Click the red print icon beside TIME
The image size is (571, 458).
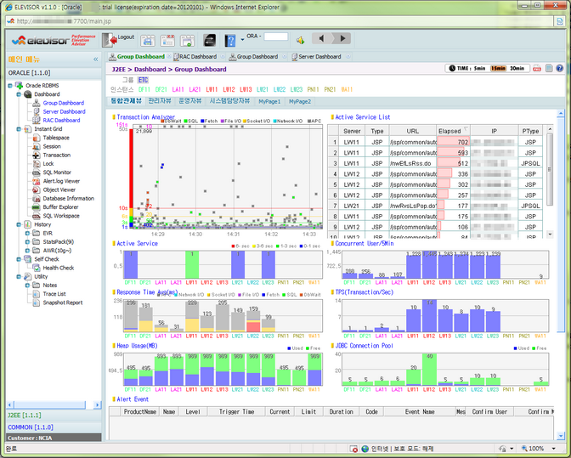click(537, 68)
